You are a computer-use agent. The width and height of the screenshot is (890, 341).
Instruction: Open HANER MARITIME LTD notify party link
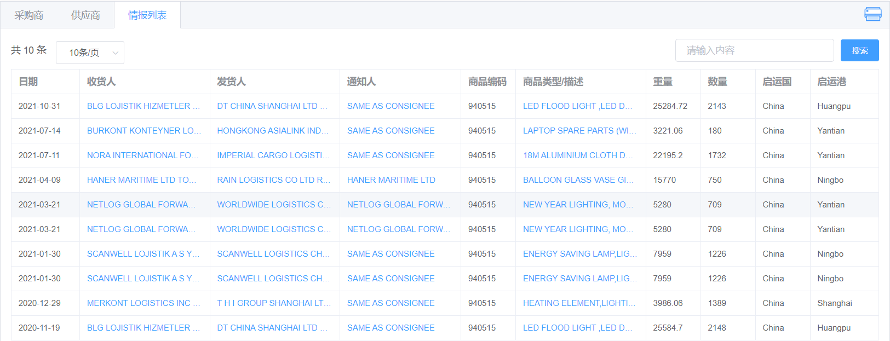391,180
